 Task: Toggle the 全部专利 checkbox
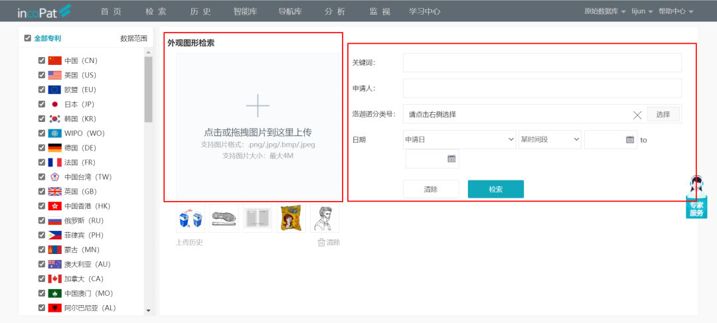[27, 38]
